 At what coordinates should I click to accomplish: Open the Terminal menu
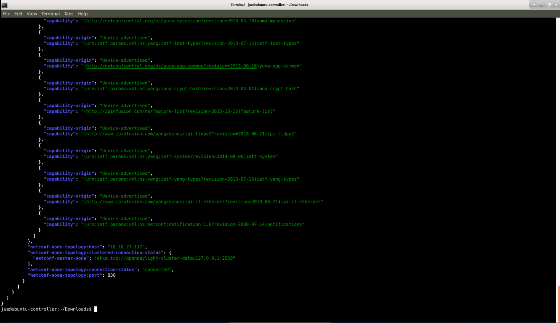(x=50, y=13)
